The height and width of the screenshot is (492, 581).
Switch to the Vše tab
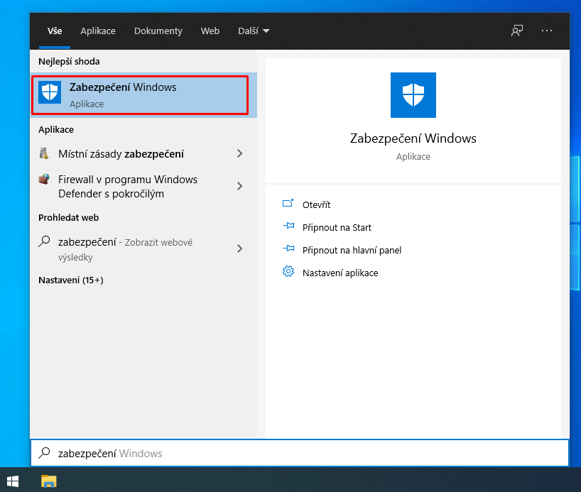[x=55, y=31]
